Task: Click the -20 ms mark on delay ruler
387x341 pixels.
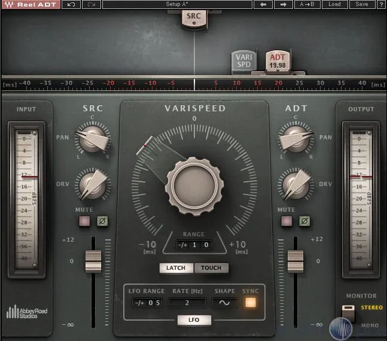Action: point(109,83)
